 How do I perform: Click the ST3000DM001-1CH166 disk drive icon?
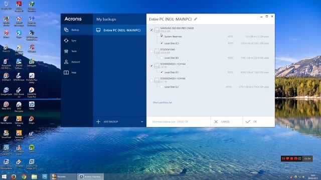157,80
